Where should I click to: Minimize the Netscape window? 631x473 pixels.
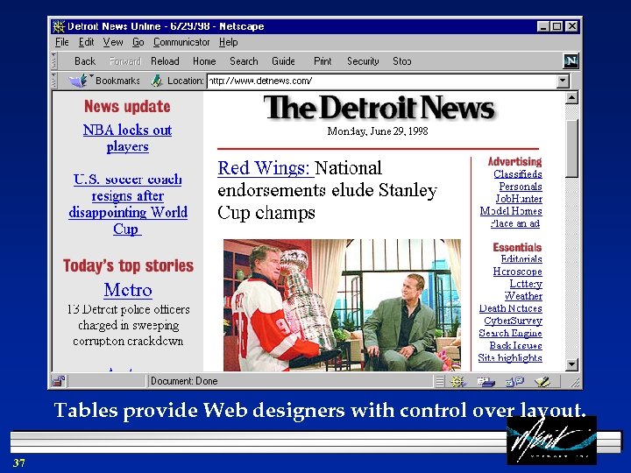tap(543, 26)
